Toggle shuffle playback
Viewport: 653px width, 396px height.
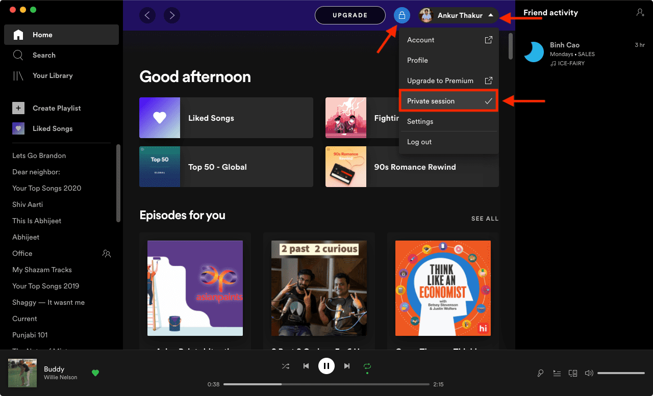tap(285, 366)
